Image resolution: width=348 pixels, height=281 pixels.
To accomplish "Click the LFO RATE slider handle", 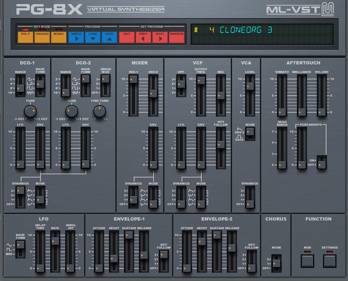I will (55, 241).
